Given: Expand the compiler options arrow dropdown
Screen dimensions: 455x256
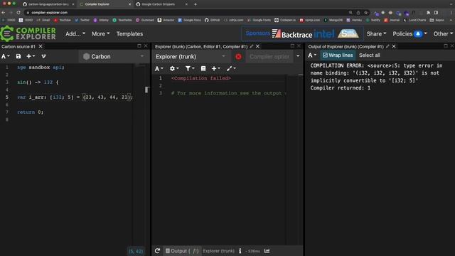Looking at the screenshot, I should click(x=298, y=56).
